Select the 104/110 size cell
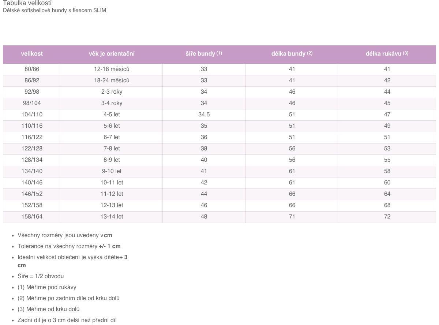This screenshot has height=325, width=439. [32, 115]
